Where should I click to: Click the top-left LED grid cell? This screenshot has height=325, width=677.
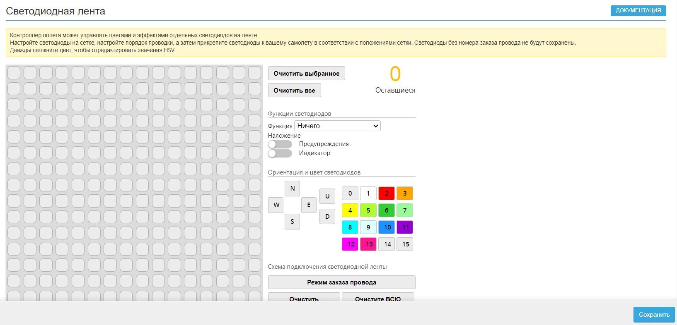(14, 73)
